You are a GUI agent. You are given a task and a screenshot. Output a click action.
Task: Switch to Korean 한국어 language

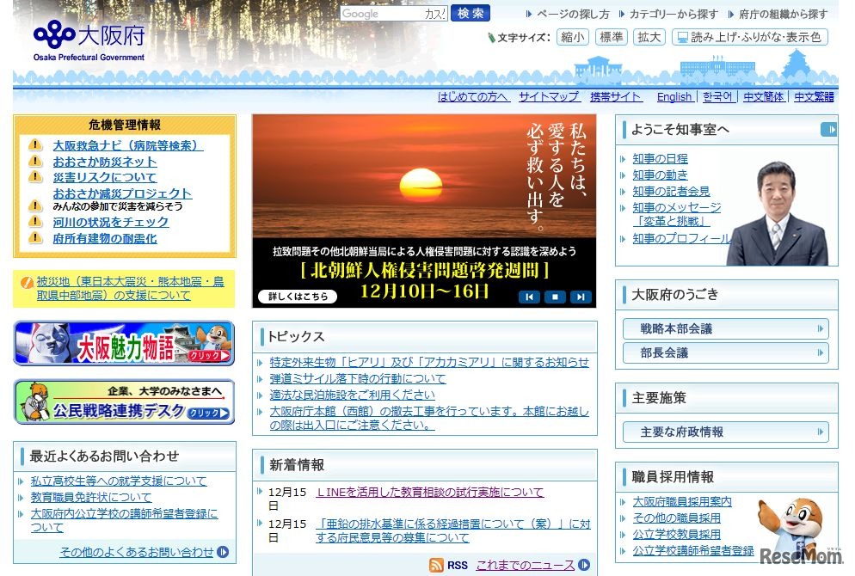point(717,96)
